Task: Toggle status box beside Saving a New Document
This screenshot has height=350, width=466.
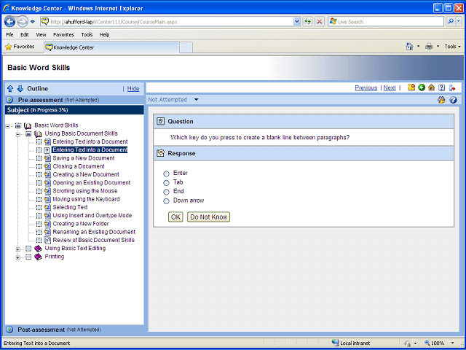Action: coord(39,158)
